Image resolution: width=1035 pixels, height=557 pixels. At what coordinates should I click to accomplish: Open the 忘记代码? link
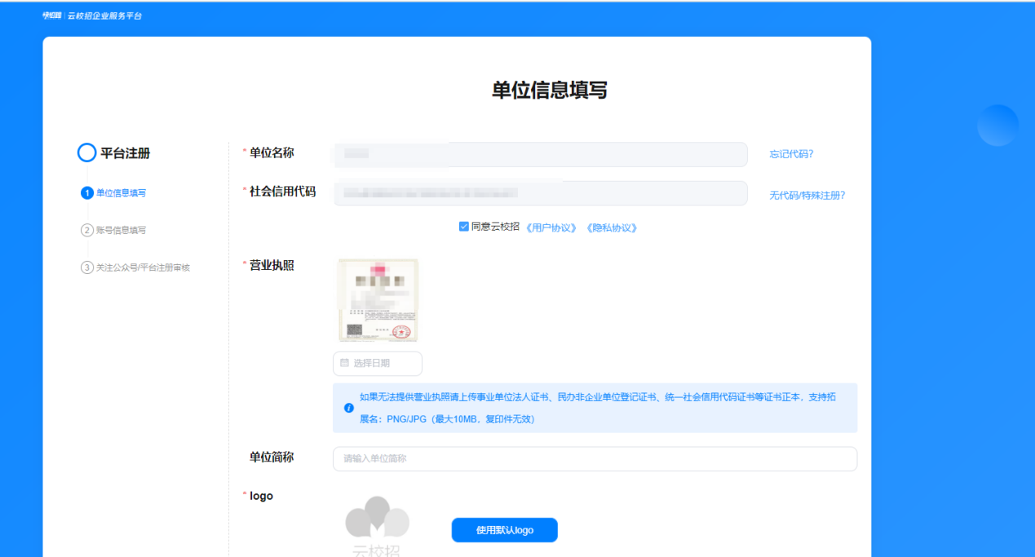click(791, 154)
